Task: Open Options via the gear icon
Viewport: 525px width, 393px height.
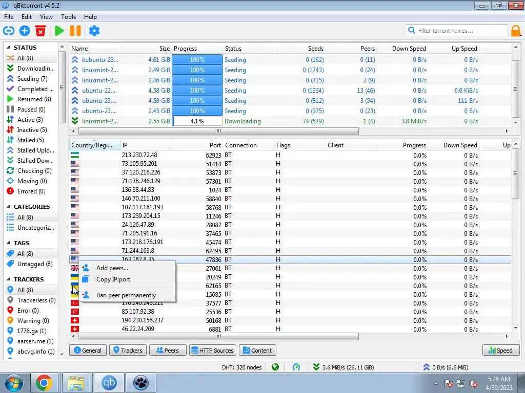Action: (x=94, y=31)
